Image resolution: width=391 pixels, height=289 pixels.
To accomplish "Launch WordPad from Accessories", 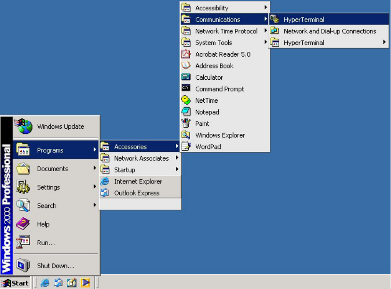I will pos(225,146).
